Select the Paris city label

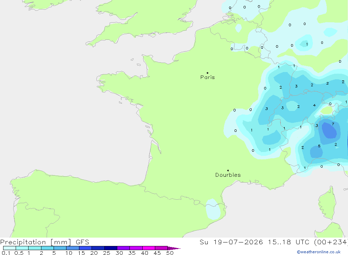pyautogui.click(x=207, y=77)
